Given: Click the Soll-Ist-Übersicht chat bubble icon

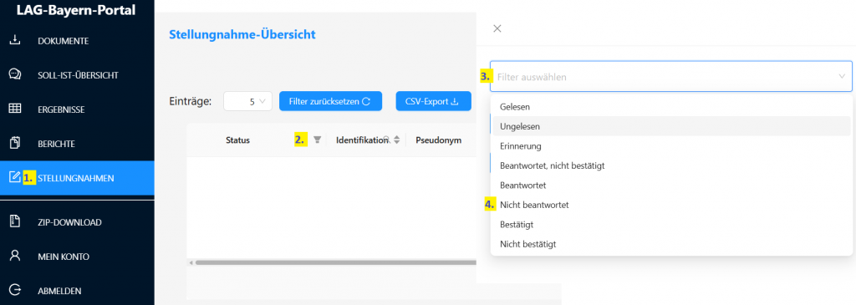Looking at the screenshot, I should pyautogui.click(x=15, y=74).
